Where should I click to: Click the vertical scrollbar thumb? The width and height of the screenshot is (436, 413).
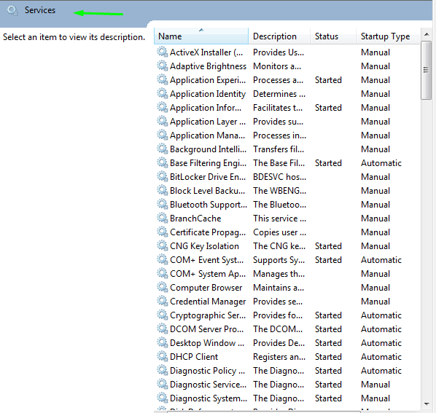click(x=426, y=70)
